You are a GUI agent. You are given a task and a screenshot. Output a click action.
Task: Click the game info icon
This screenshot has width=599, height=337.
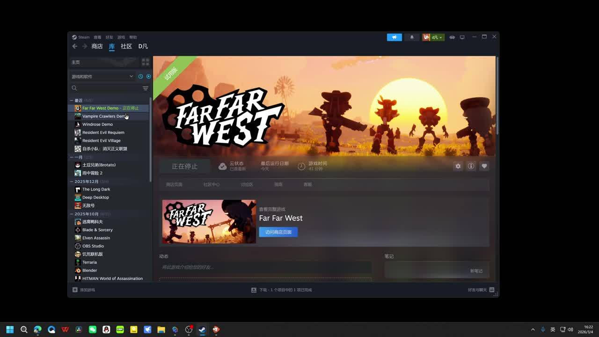pyautogui.click(x=471, y=166)
